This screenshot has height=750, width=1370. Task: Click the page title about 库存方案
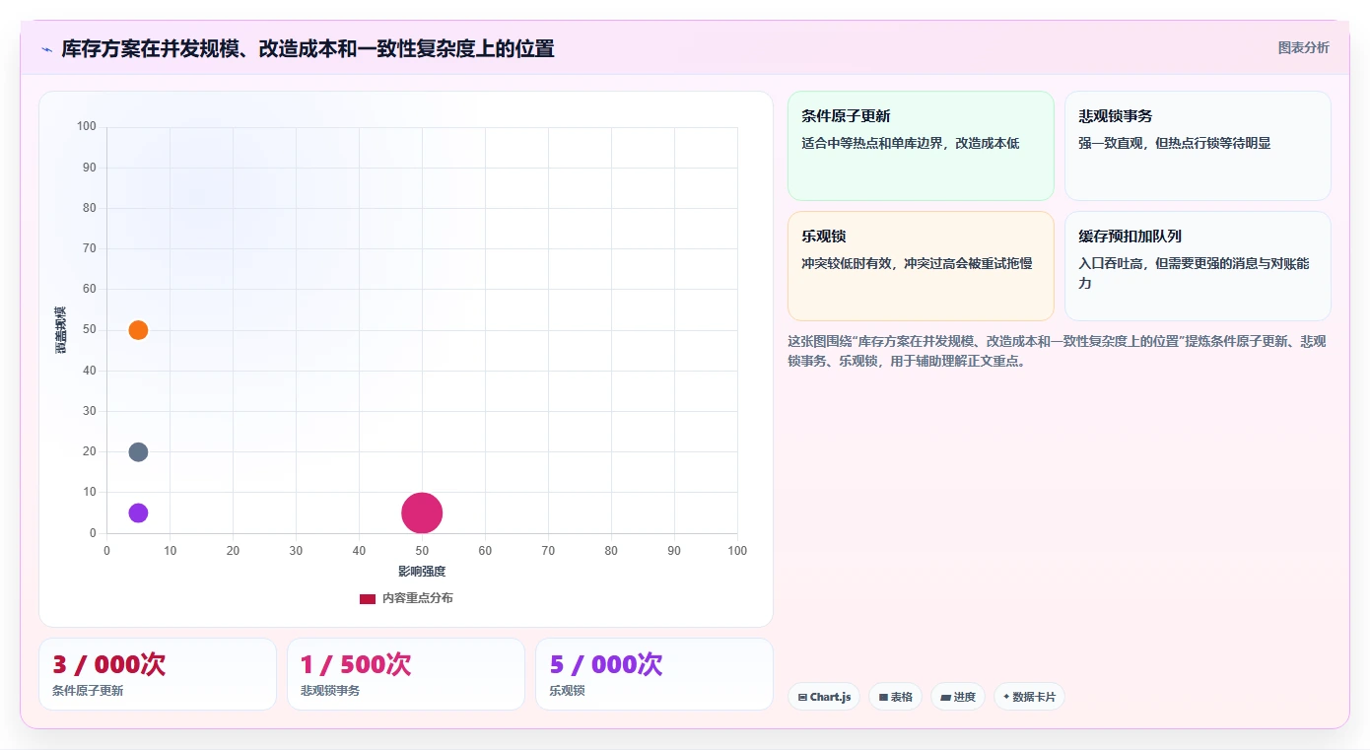point(308,48)
